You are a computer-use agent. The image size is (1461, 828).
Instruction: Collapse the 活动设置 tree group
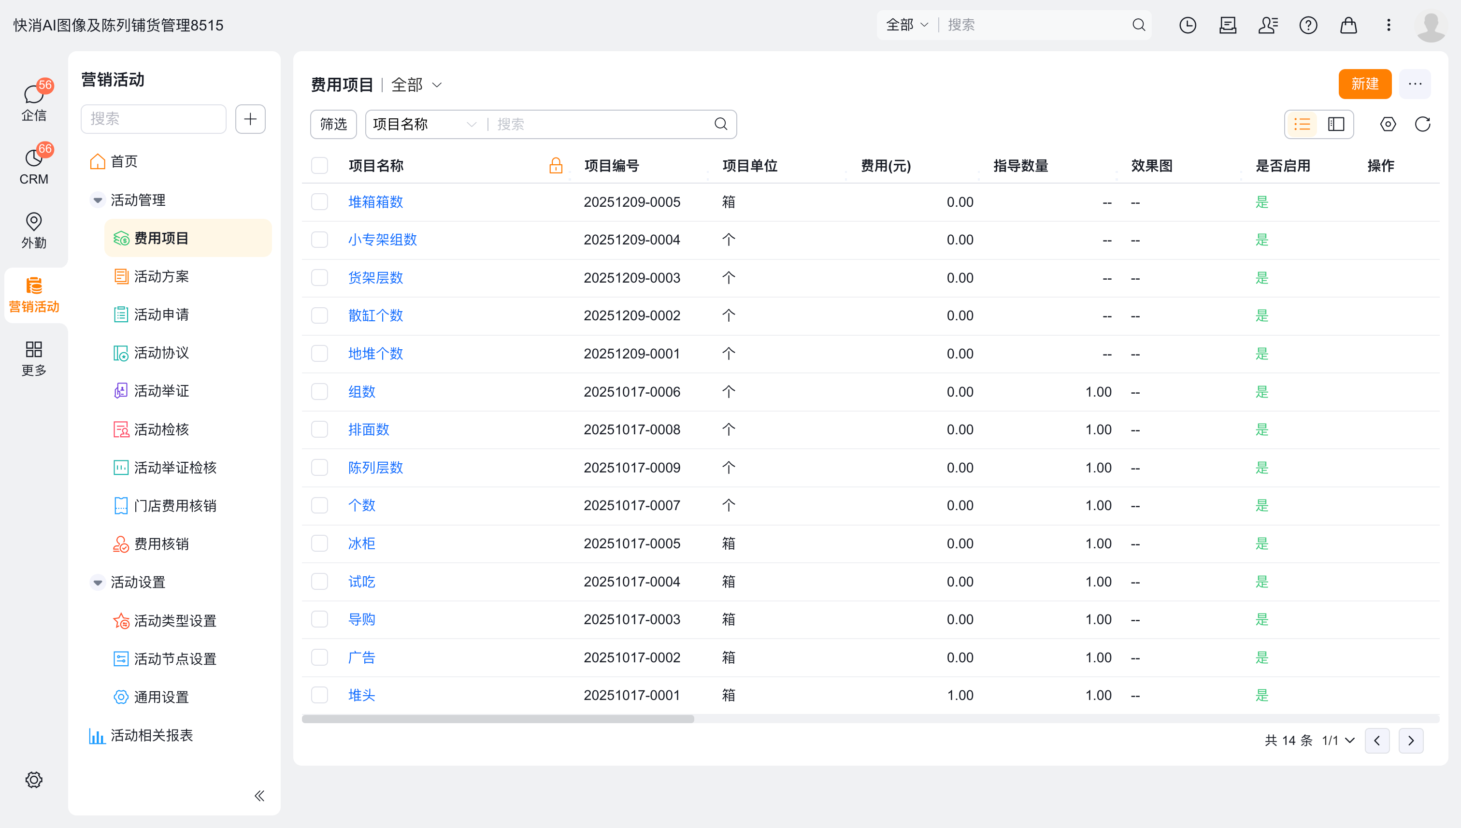point(98,582)
